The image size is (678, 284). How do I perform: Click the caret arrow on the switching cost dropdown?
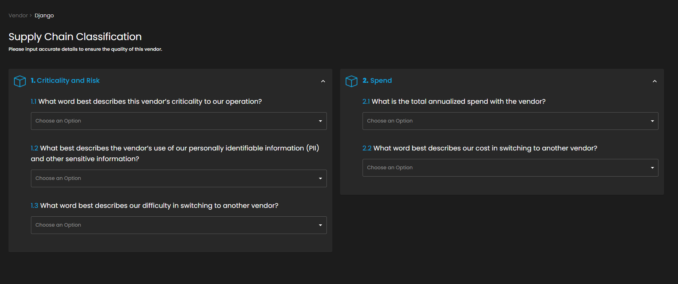pos(652,168)
